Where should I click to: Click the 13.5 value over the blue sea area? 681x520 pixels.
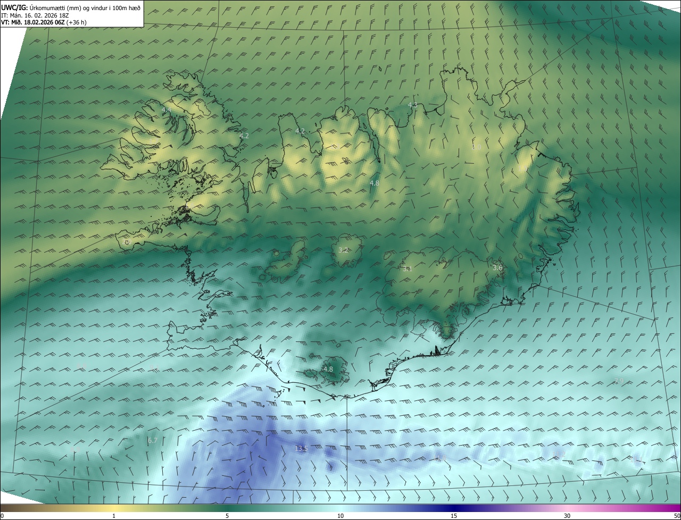pyautogui.click(x=301, y=449)
